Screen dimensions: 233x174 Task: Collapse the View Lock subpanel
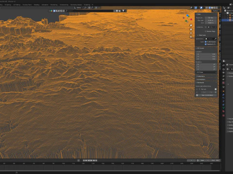coord(201,35)
